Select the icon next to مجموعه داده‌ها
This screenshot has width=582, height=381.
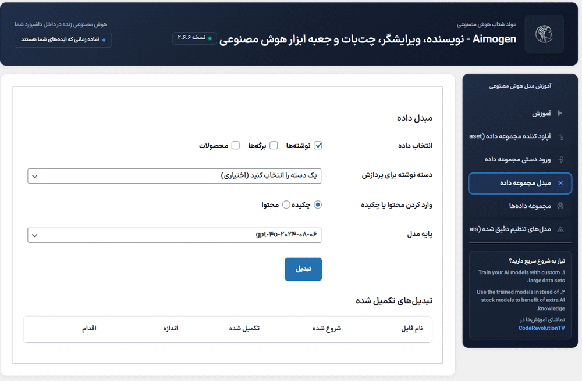pyautogui.click(x=560, y=205)
